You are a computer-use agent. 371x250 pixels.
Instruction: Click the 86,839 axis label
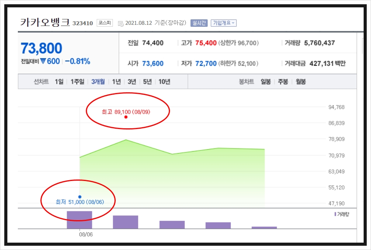click(336, 123)
